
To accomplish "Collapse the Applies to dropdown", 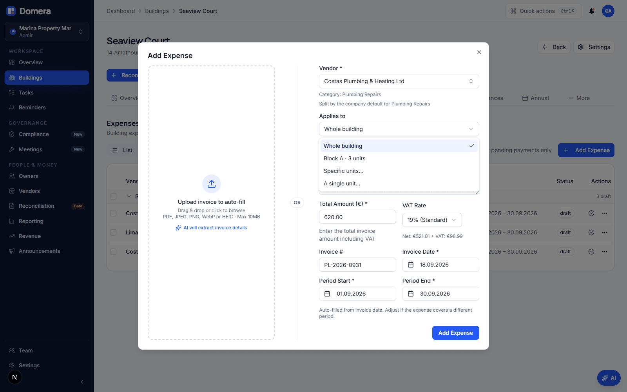I will click(x=399, y=129).
